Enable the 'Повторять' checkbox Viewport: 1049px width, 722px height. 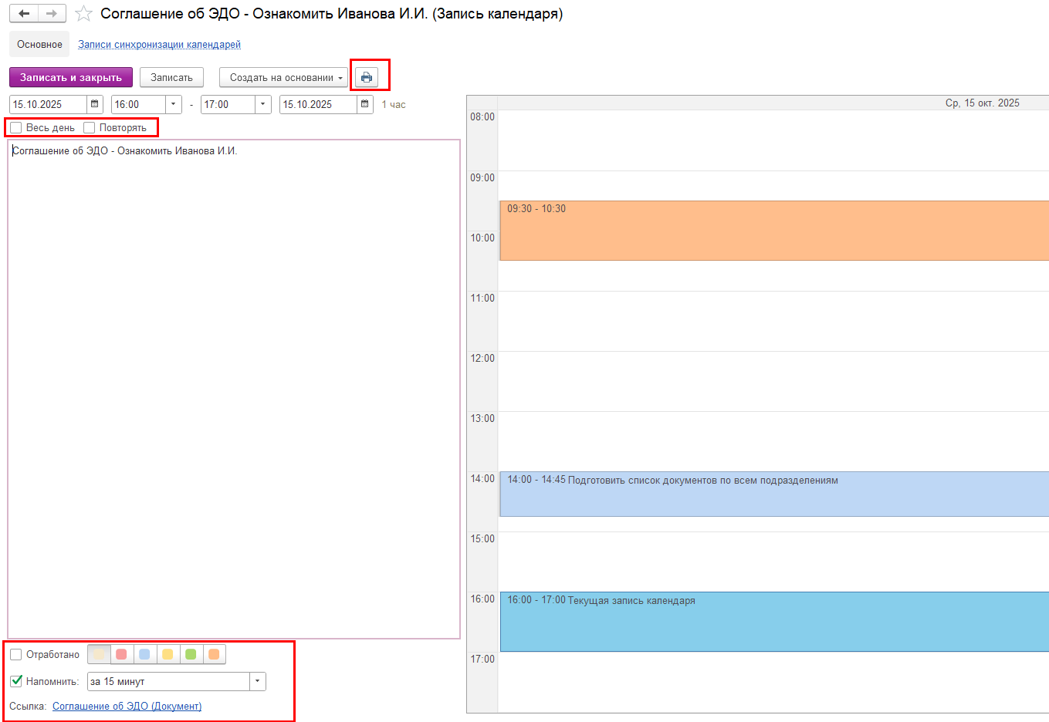coord(90,128)
